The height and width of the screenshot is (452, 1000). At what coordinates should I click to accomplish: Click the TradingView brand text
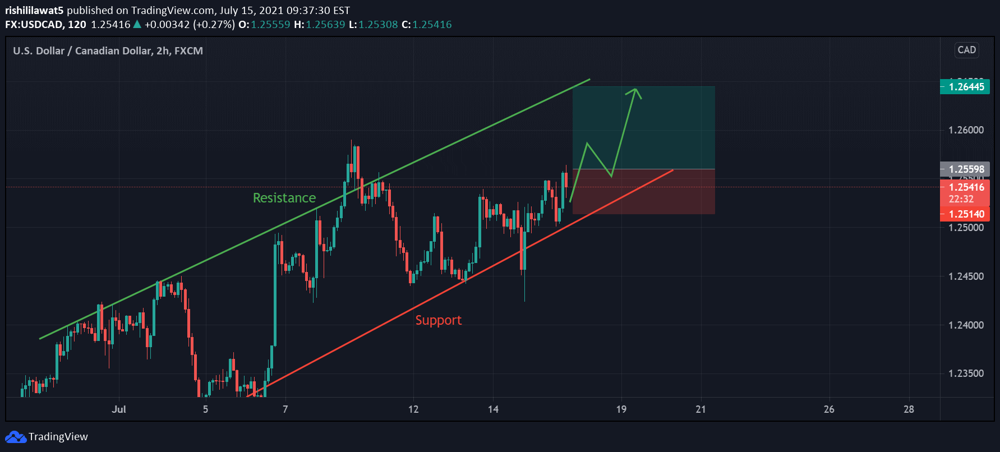click(58, 437)
